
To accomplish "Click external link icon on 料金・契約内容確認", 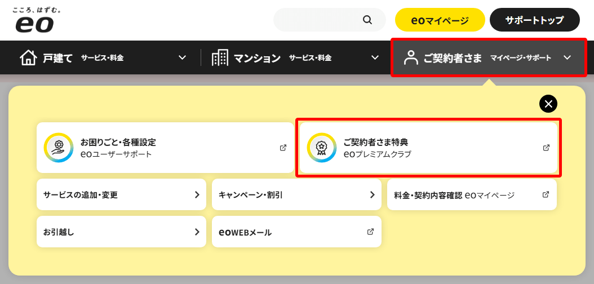I will click(x=546, y=194).
